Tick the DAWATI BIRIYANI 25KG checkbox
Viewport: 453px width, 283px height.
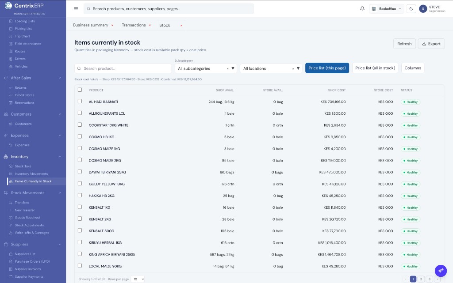click(80, 172)
